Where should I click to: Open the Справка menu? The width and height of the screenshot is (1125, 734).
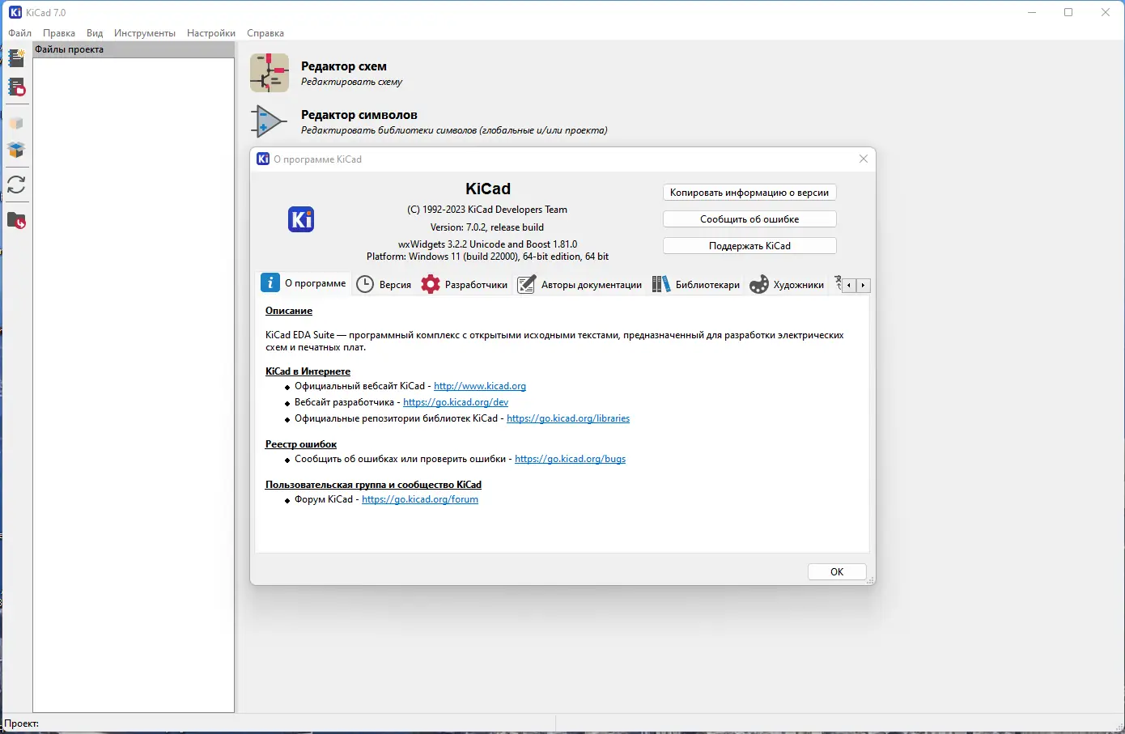point(265,33)
